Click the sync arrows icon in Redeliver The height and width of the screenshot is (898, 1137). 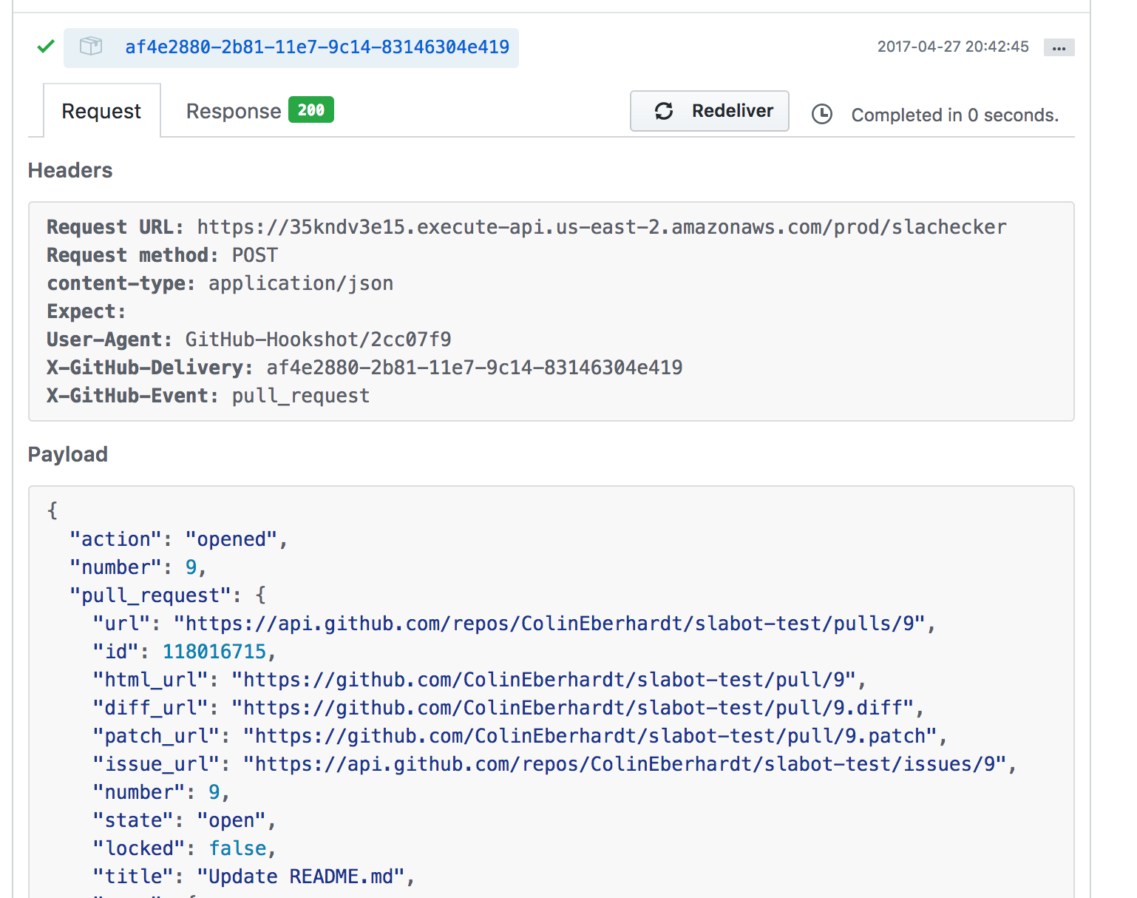coord(664,111)
